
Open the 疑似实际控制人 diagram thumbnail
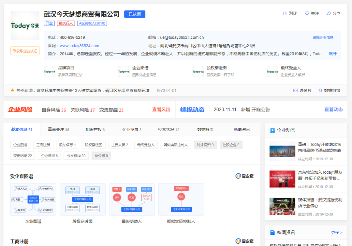pos(181,199)
